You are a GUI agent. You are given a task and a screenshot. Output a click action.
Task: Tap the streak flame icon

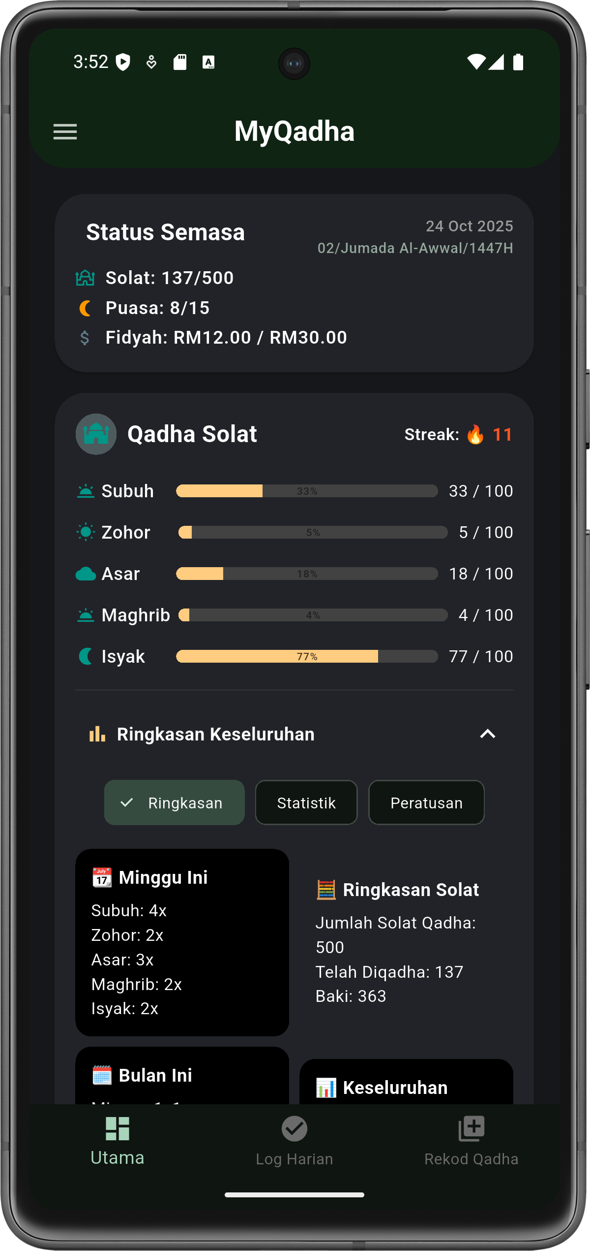click(475, 434)
